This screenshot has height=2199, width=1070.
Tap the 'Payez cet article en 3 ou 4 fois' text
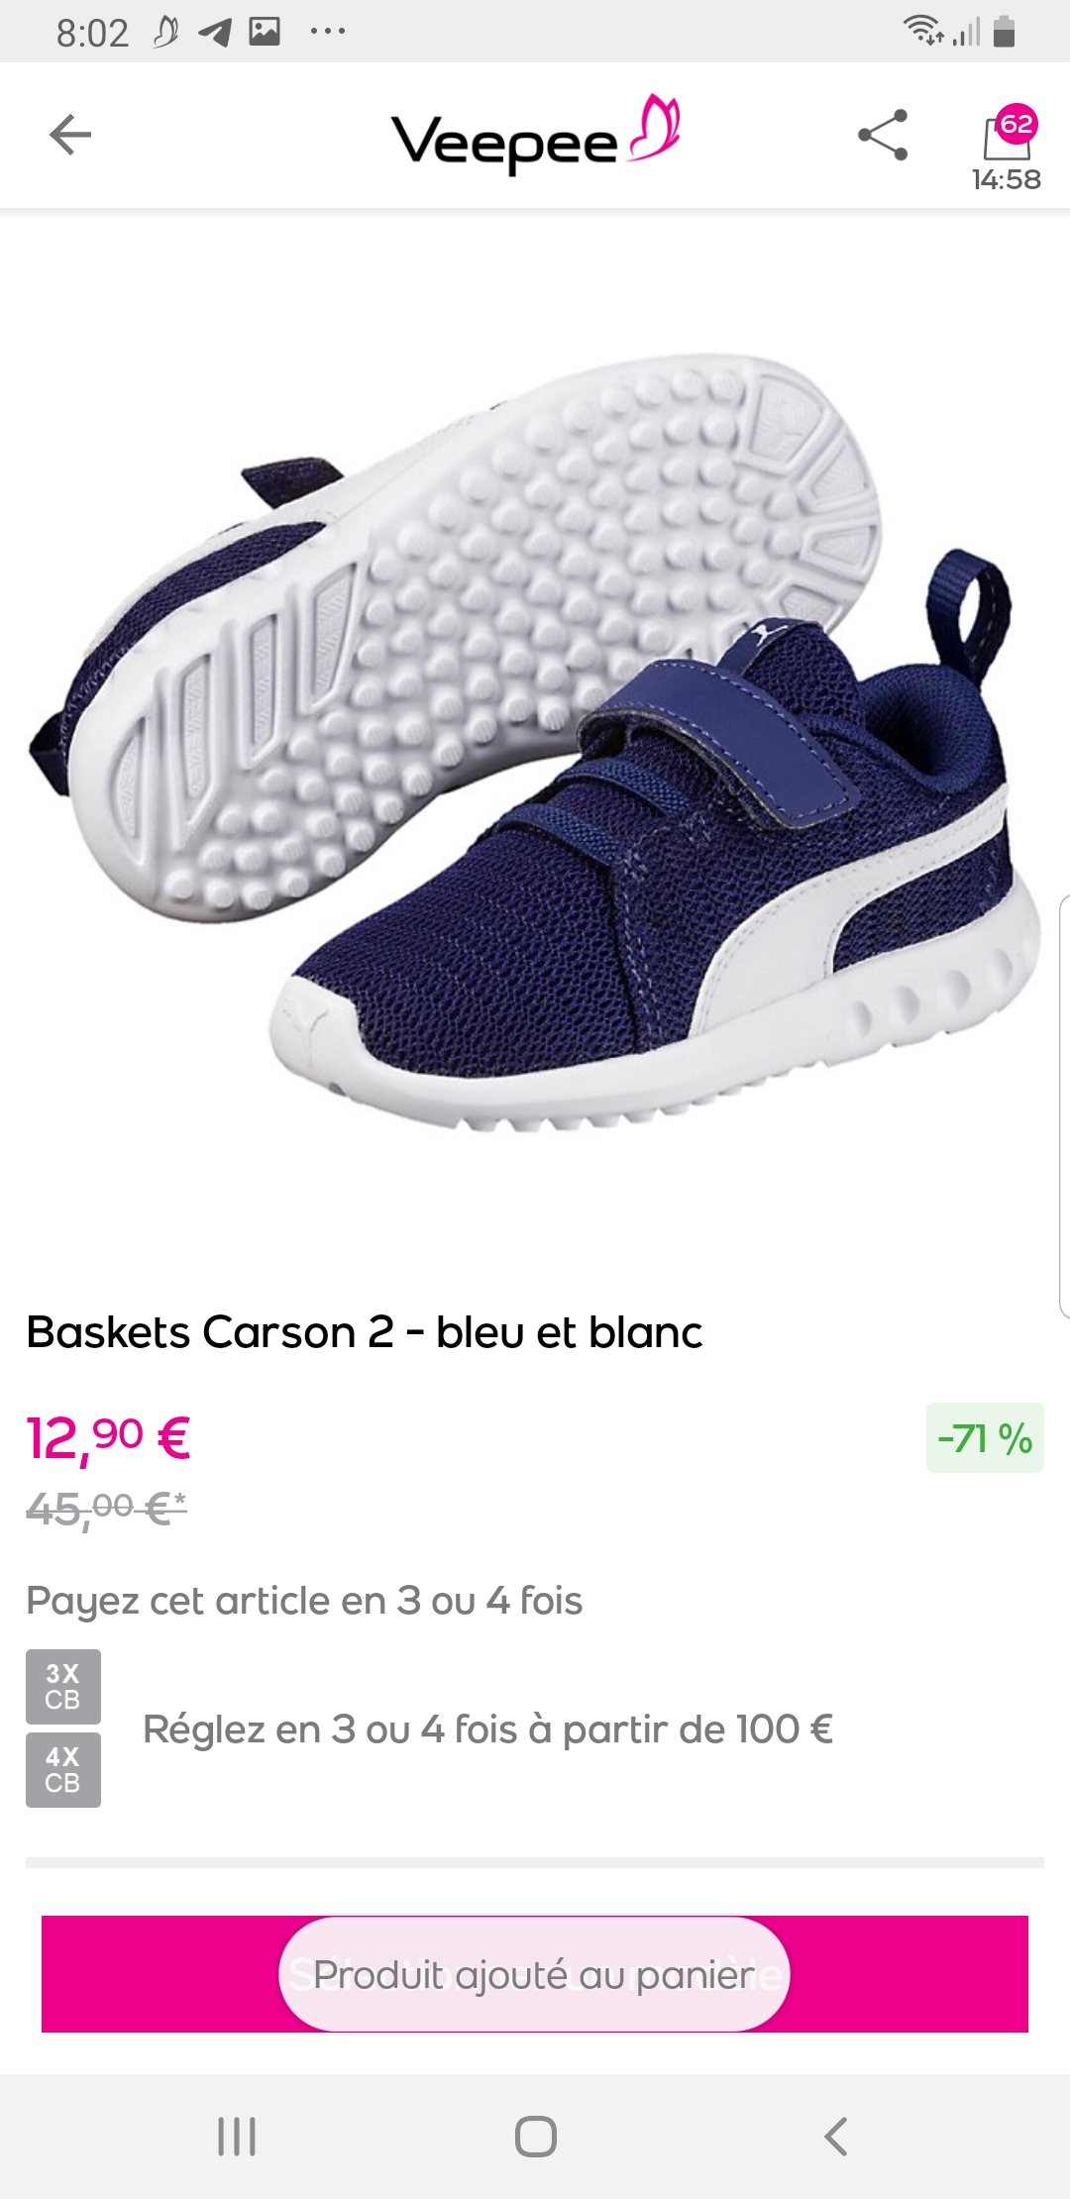[x=304, y=1601]
